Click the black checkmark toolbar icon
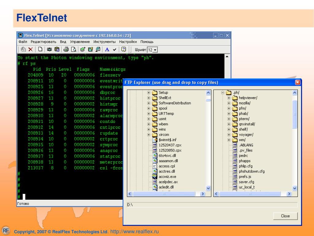Screen dimensions: 314x236 pyautogui.click(x=115, y=49)
